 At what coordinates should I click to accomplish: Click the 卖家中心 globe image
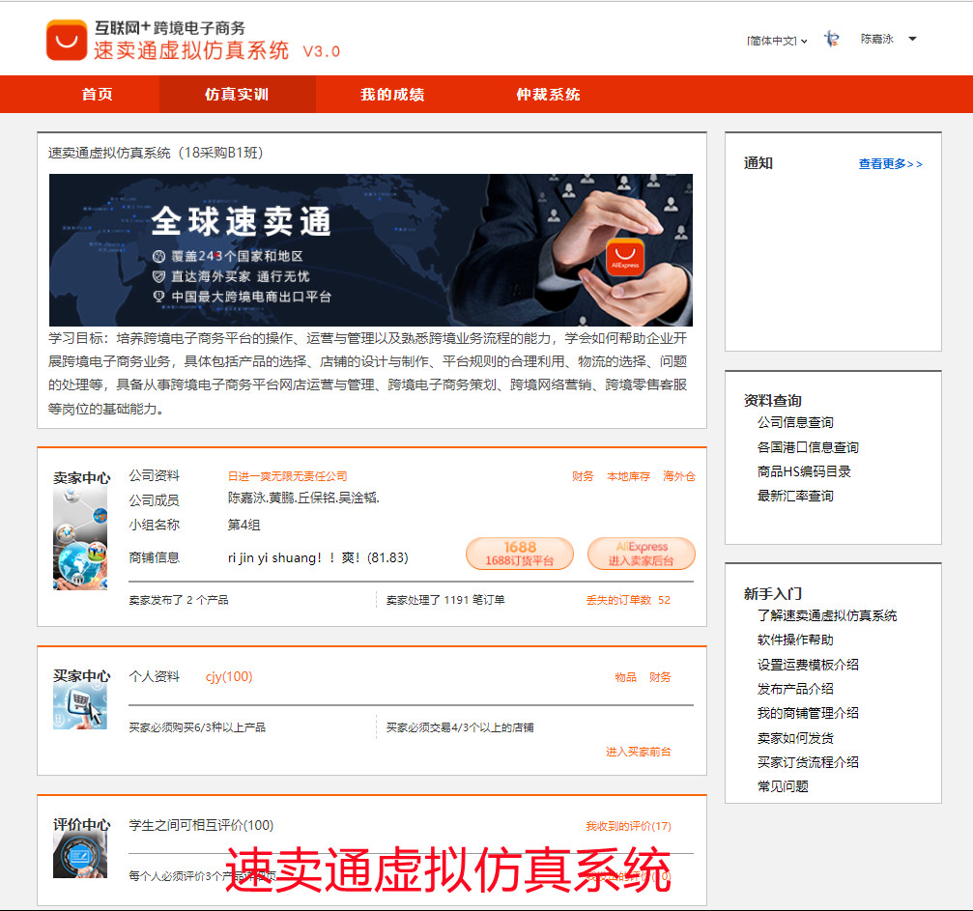80,538
